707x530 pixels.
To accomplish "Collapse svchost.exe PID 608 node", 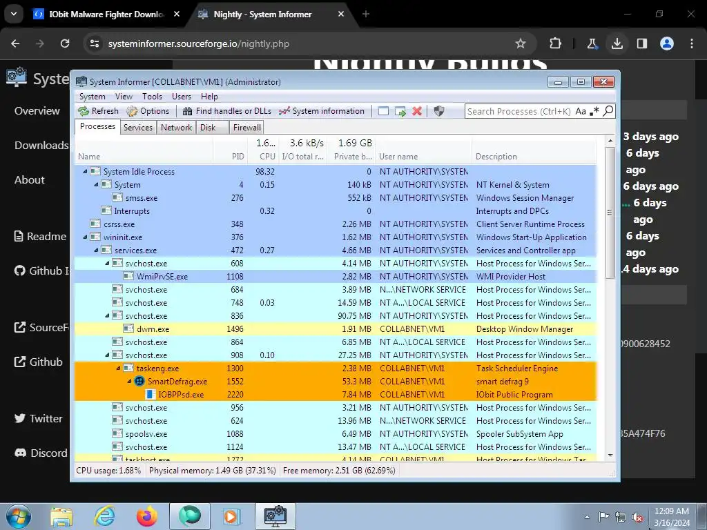I will (x=107, y=263).
